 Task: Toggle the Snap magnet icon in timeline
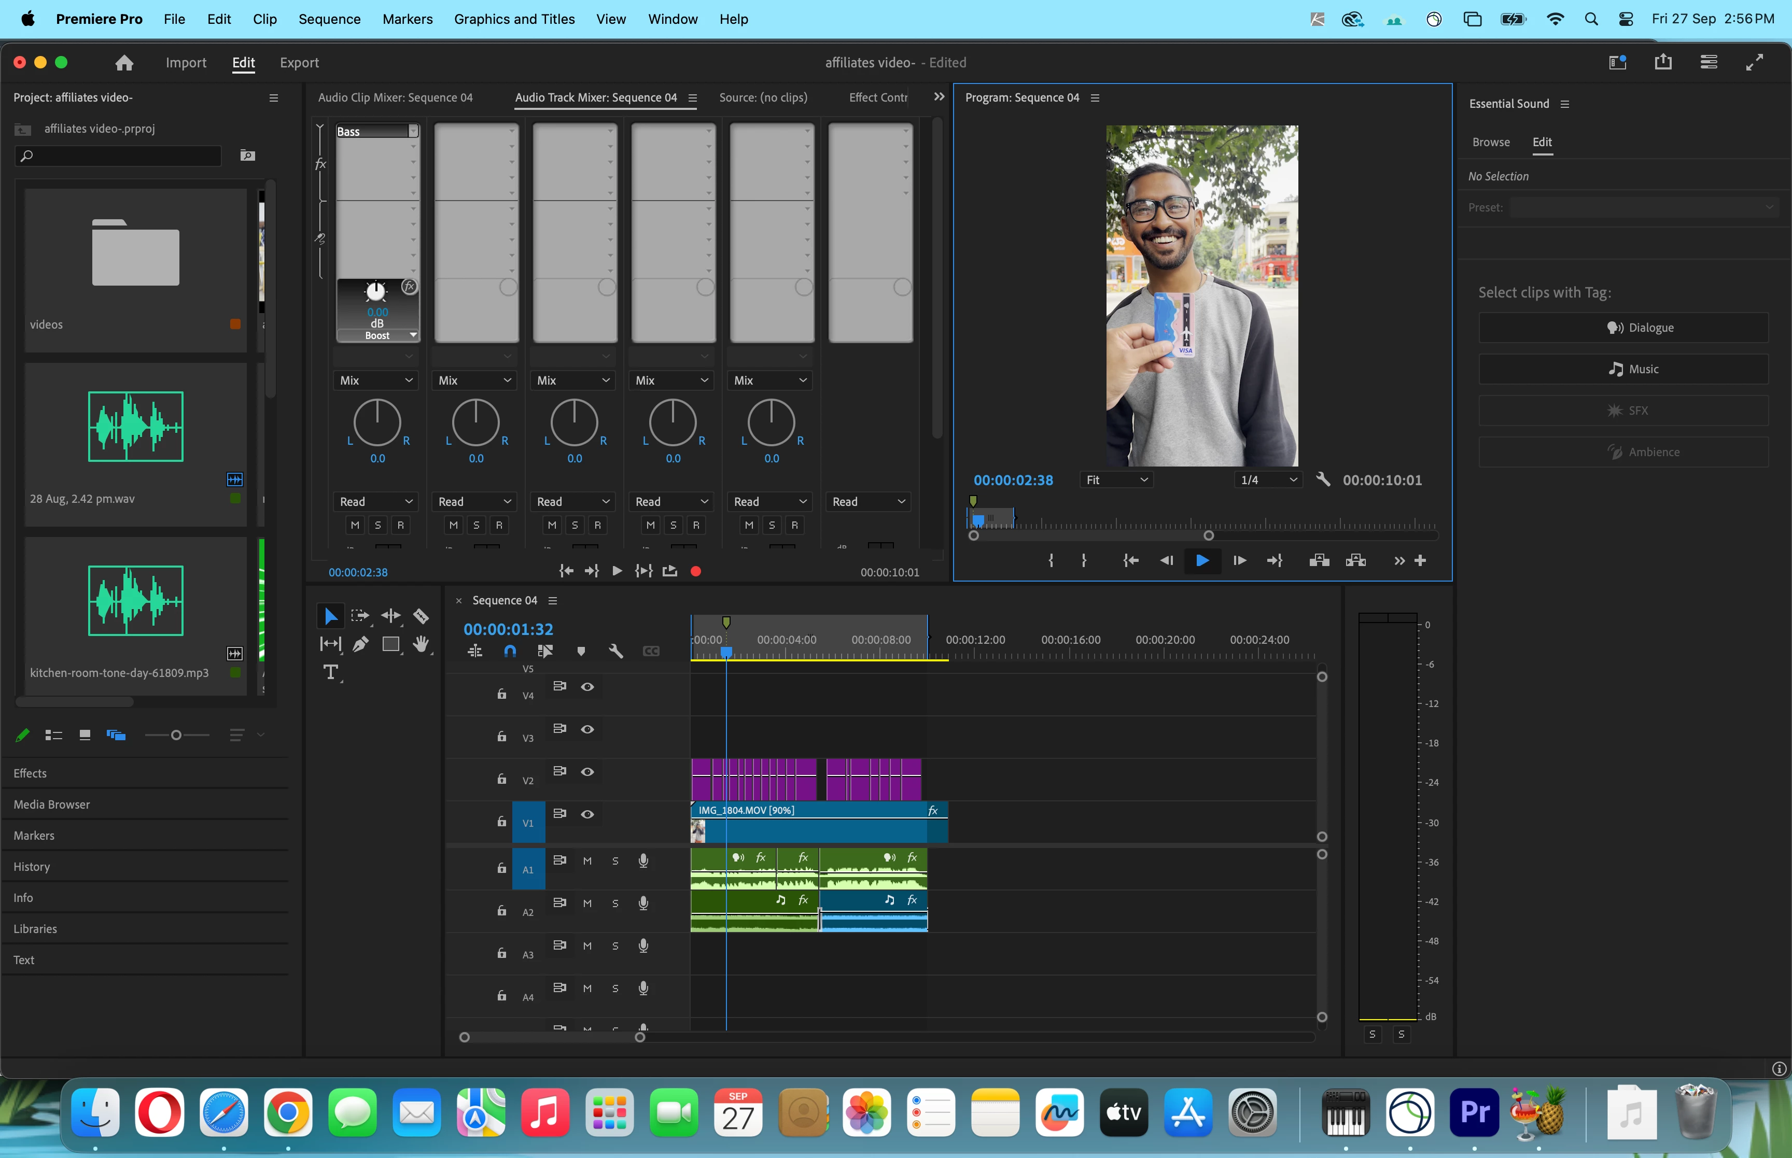click(x=510, y=651)
